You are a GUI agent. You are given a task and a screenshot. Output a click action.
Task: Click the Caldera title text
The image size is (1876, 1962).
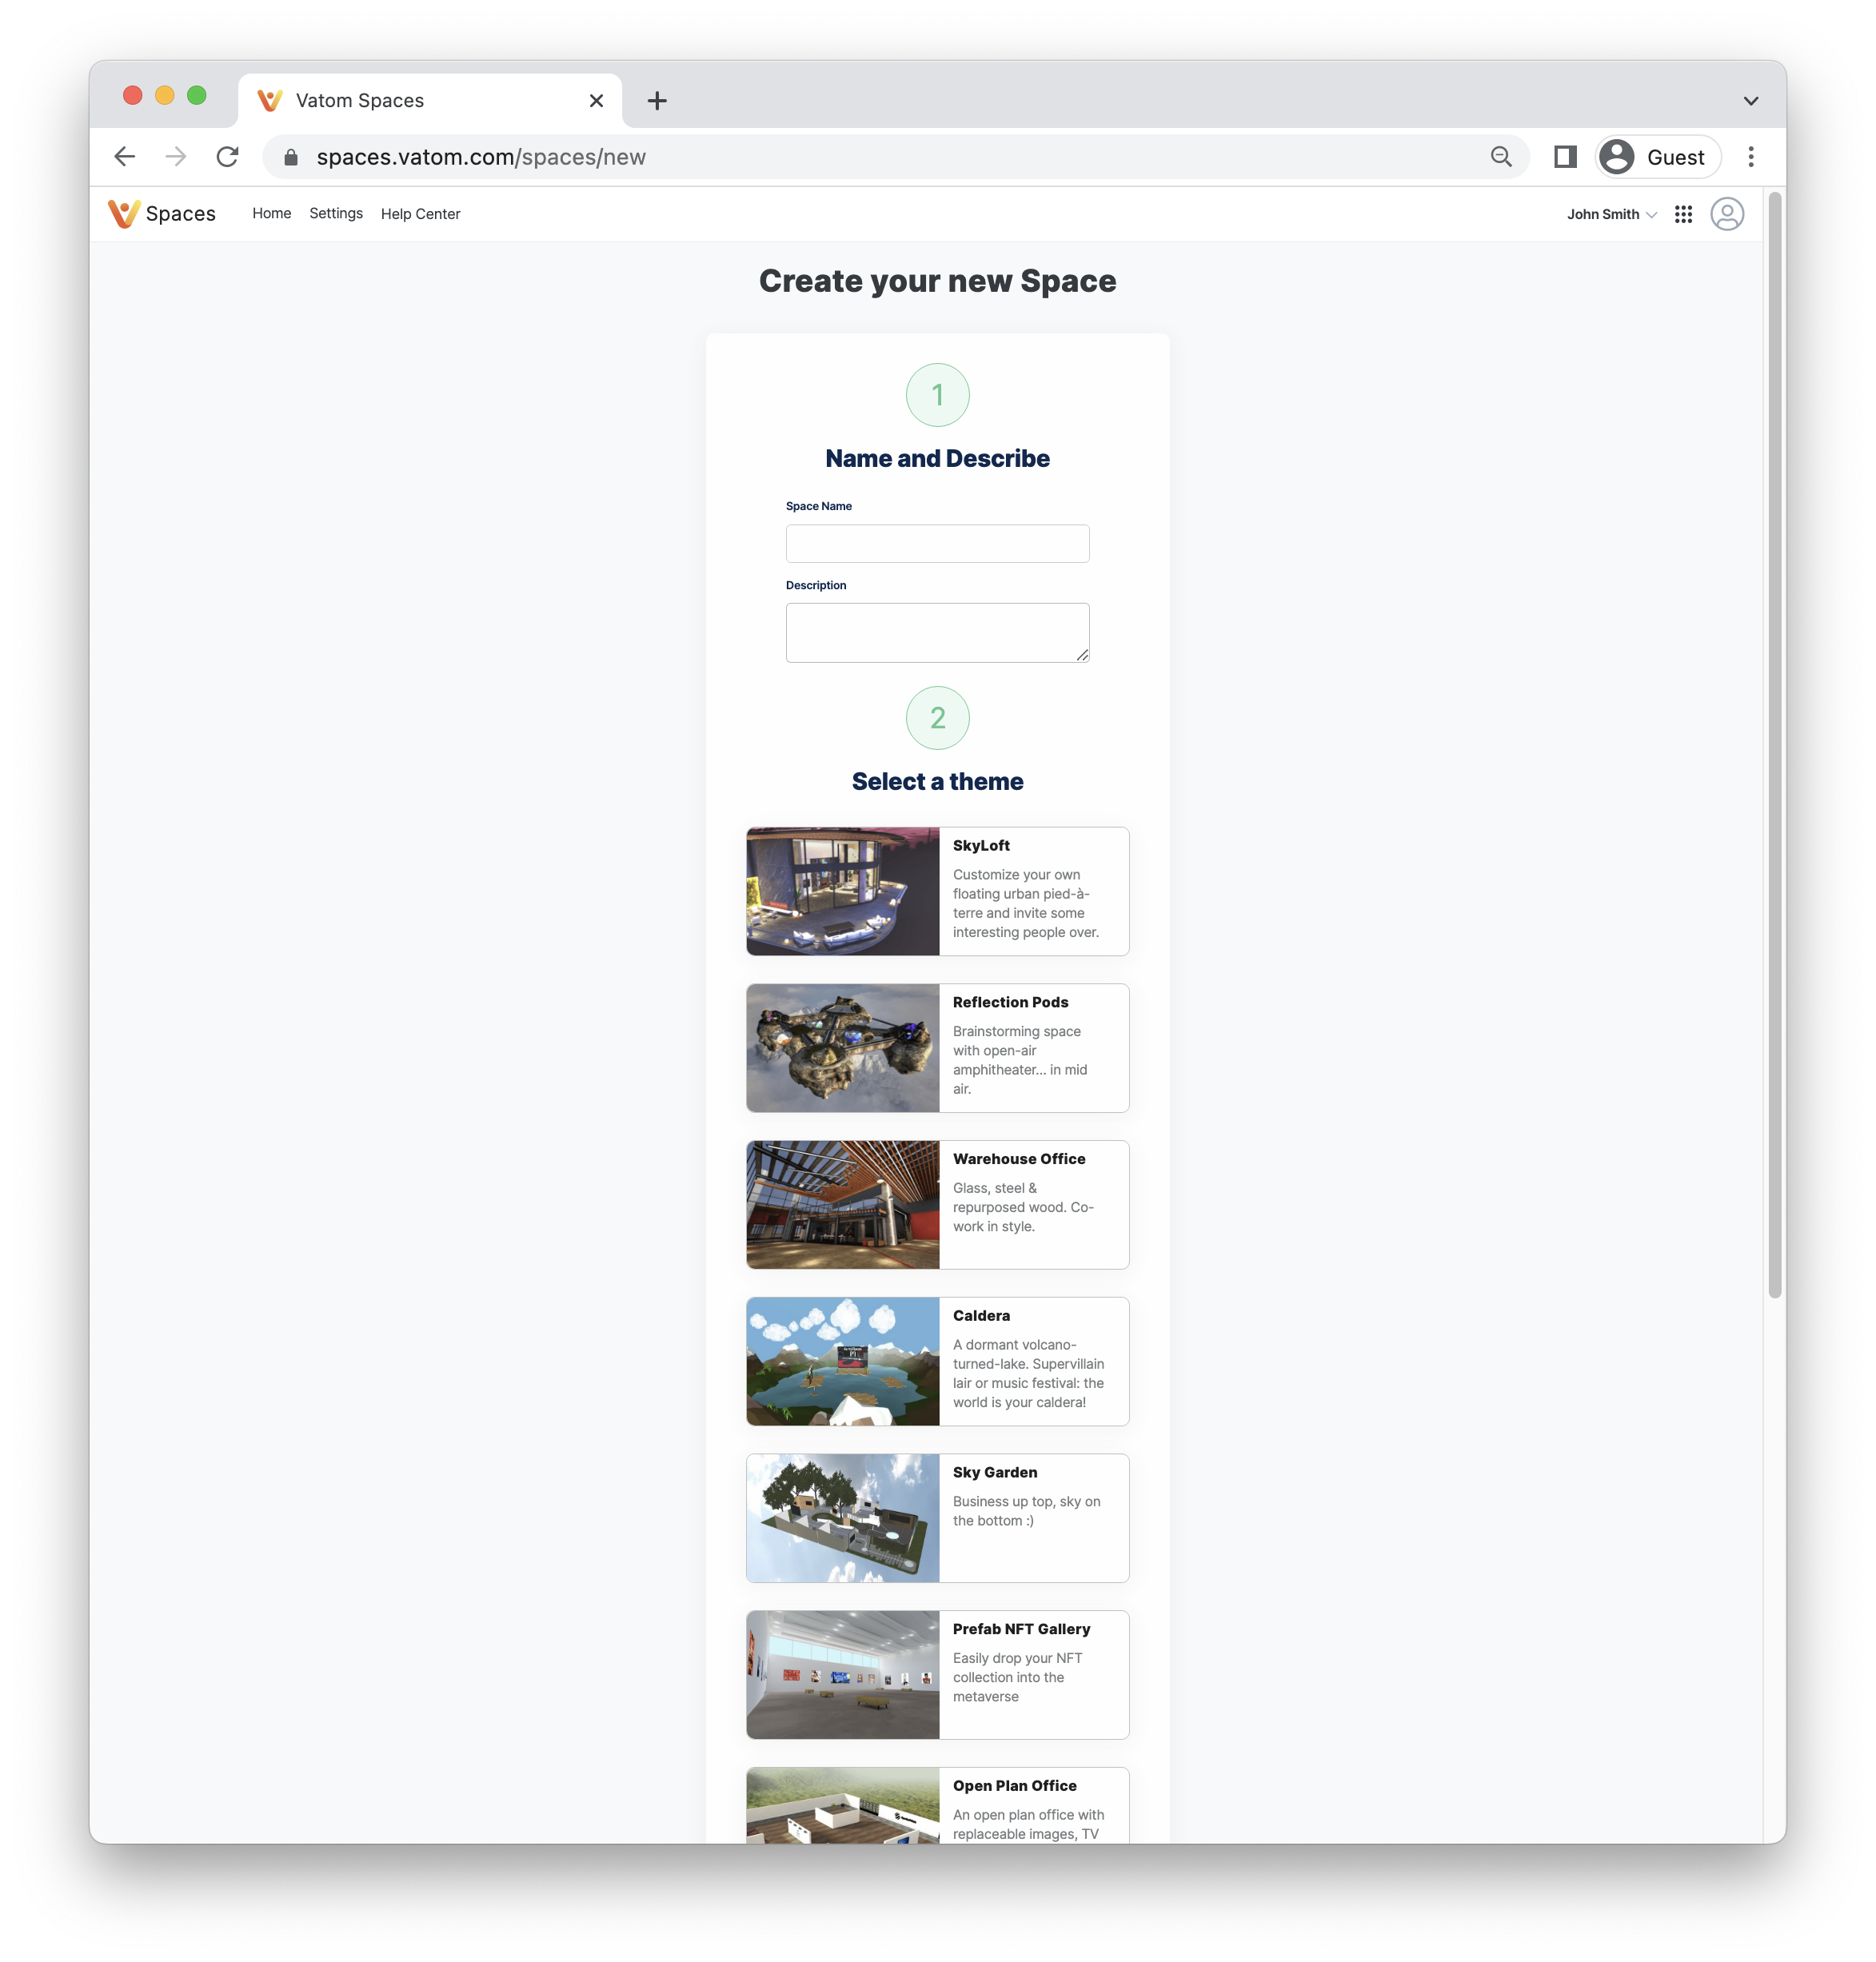coord(981,1316)
